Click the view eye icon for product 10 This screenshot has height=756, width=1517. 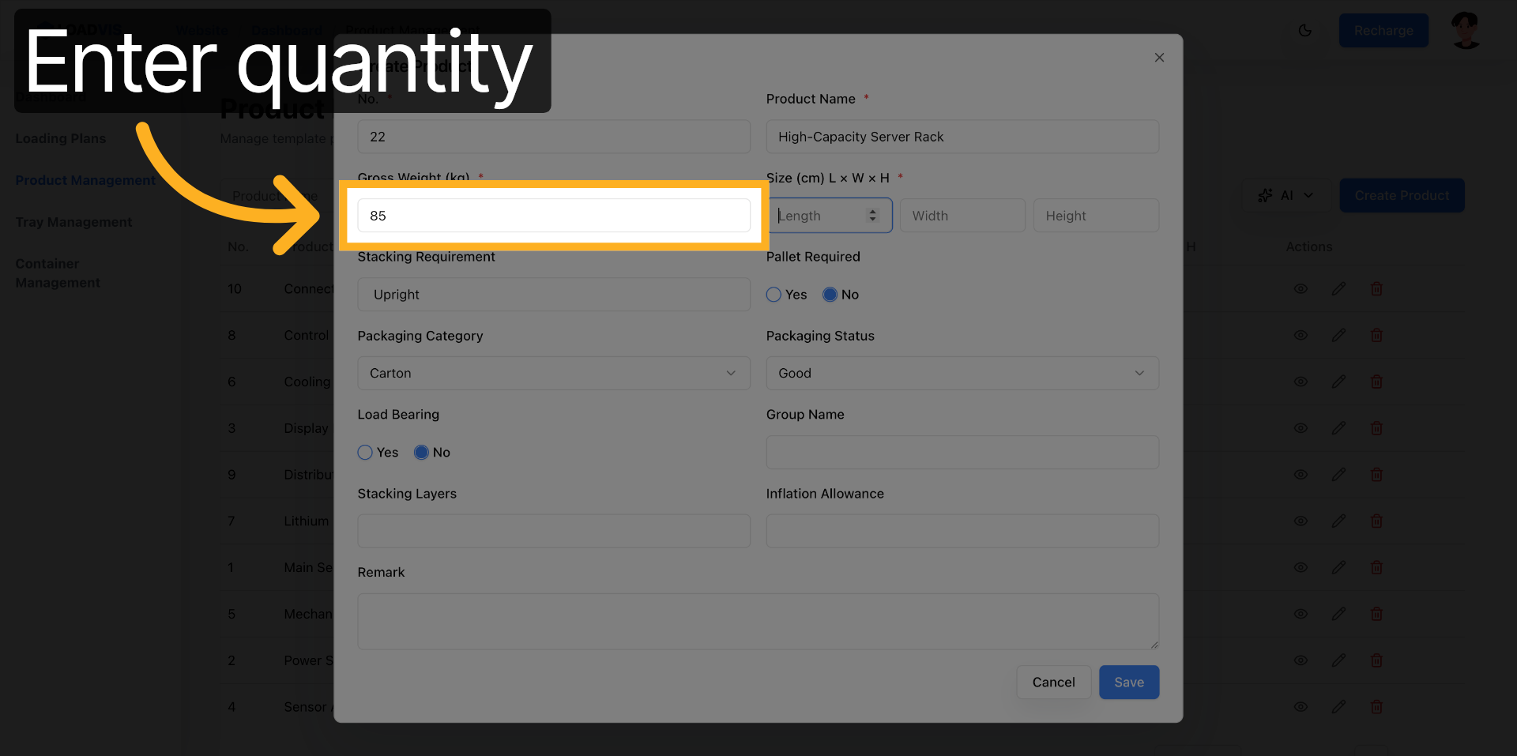coord(1301,289)
